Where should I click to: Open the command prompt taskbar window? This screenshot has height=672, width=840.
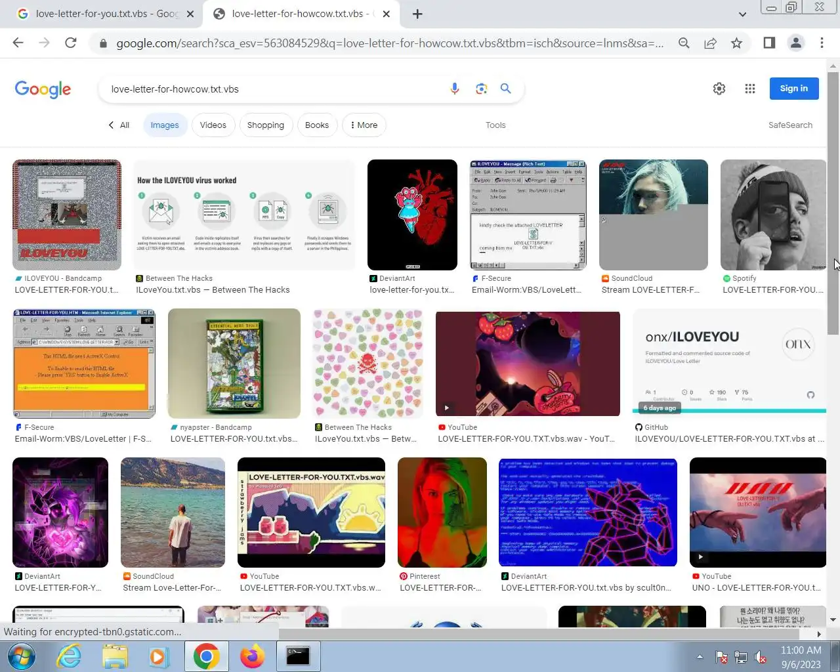[297, 656]
